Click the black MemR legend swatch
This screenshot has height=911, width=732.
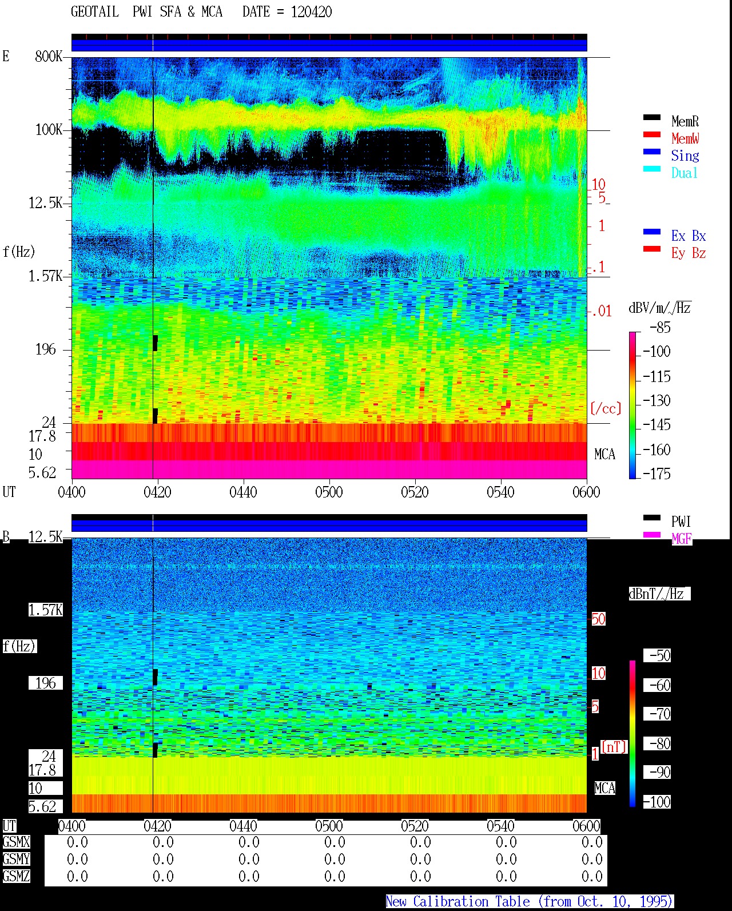[652, 118]
